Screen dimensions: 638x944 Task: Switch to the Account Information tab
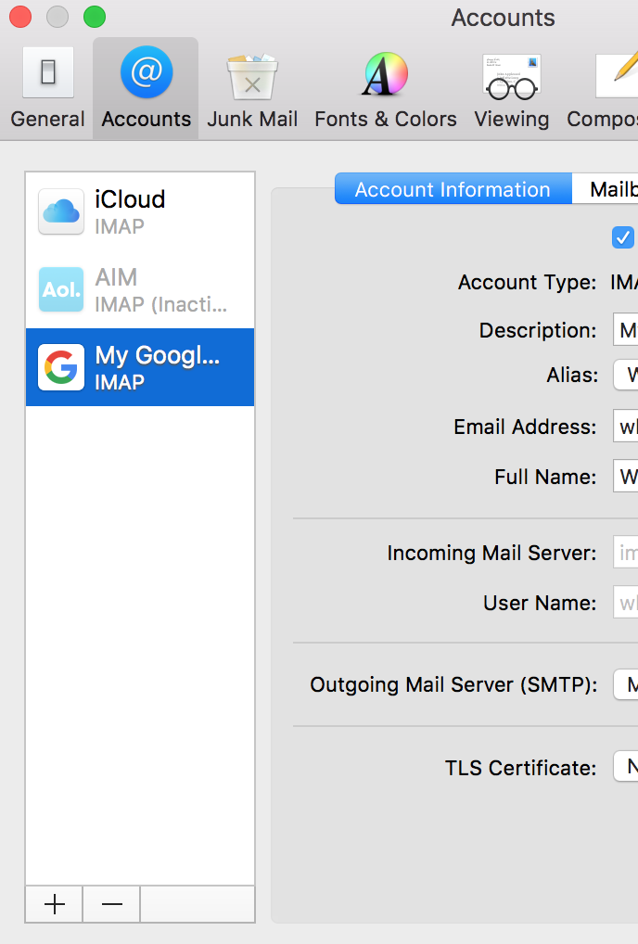coord(453,189)
